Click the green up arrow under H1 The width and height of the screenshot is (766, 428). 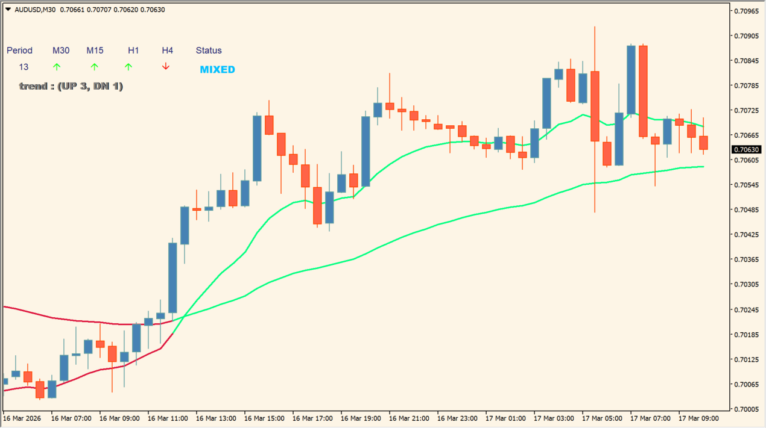(128, 67)
